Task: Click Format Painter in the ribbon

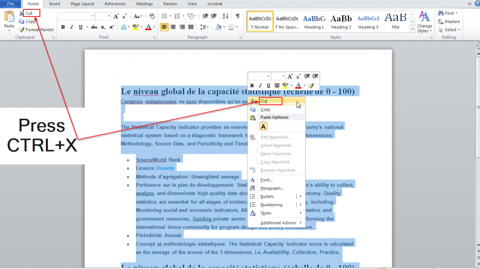Action: (36, 29)
